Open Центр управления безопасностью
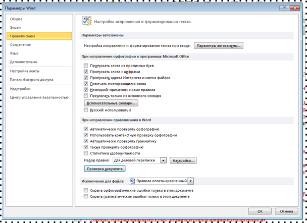 (x=39, y=97)
